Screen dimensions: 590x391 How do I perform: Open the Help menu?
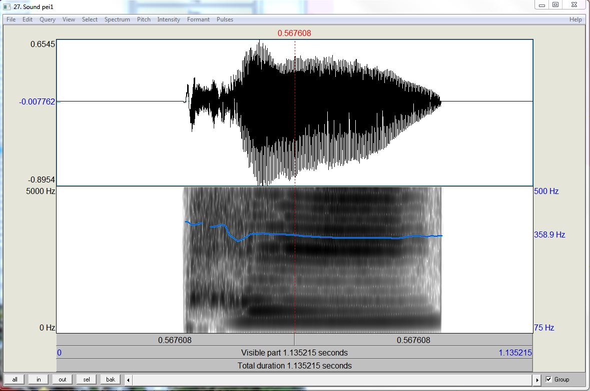(575, 19)
